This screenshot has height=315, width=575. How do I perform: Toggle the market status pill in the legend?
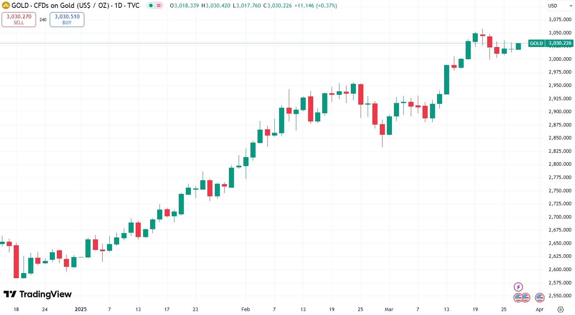(x=154, y=5)
